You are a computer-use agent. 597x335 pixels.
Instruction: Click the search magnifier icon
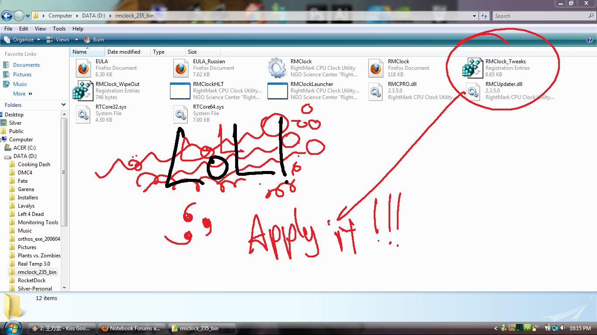click(x=591, y=16)
